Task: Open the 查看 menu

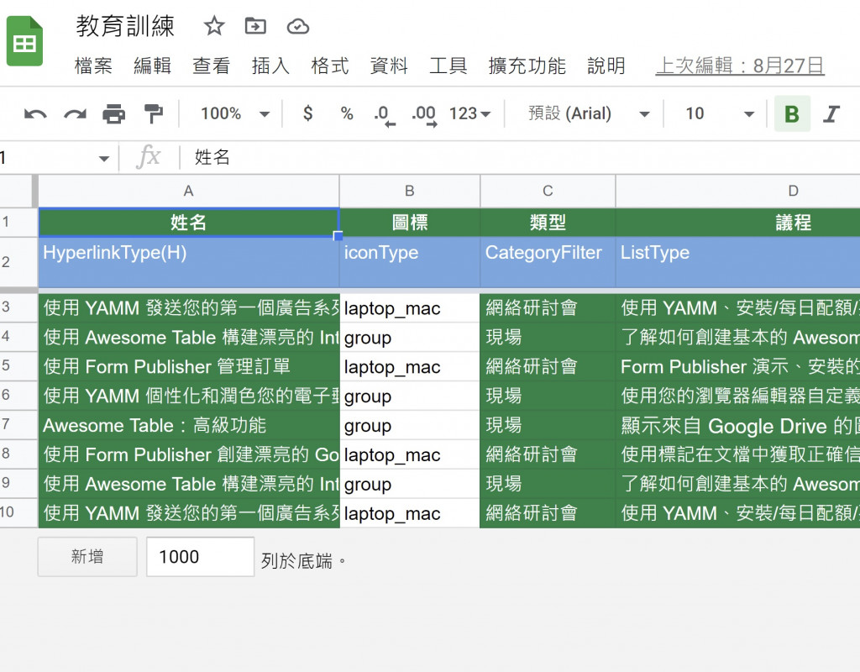Action: pos(211,66)
